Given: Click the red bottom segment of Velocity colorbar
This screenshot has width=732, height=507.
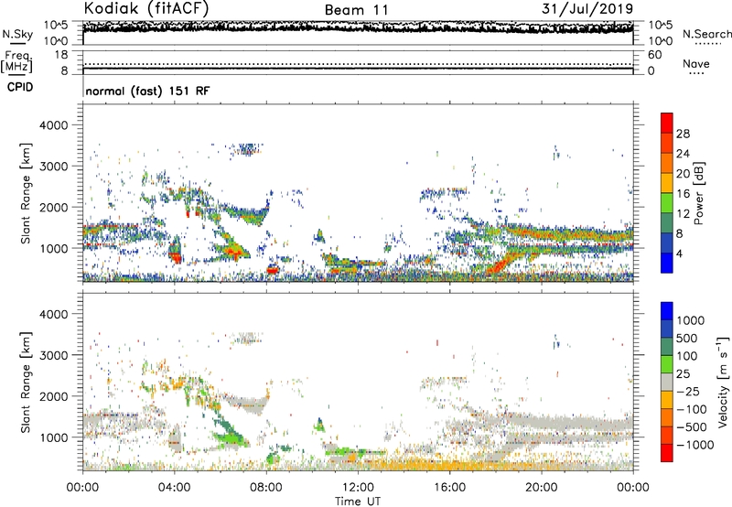Looking at the screenshot, I should pyautogui.click(x=667, y=453).
